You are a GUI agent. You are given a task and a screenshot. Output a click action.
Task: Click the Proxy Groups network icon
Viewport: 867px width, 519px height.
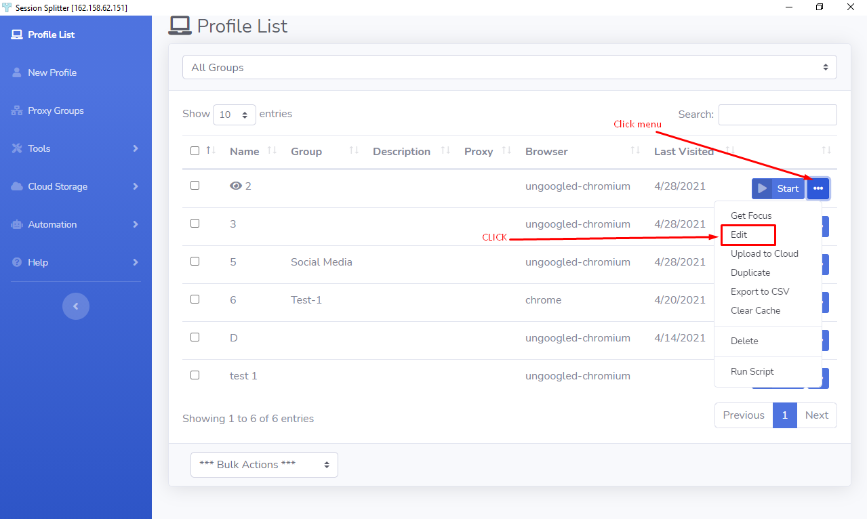pos(17,110)
